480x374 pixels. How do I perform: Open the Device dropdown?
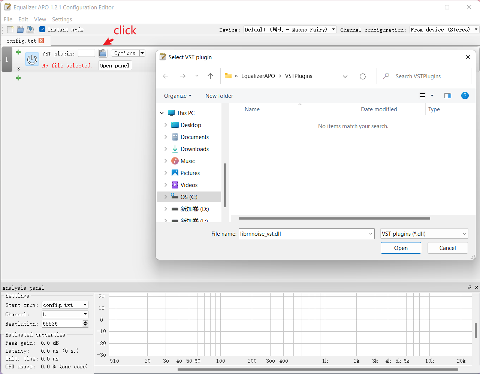[290, 30]
